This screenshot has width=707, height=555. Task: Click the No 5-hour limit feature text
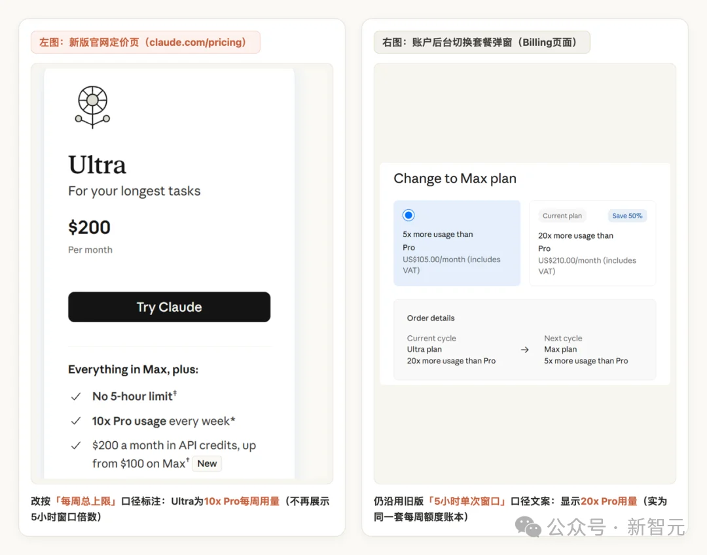[x=134, y=396]
